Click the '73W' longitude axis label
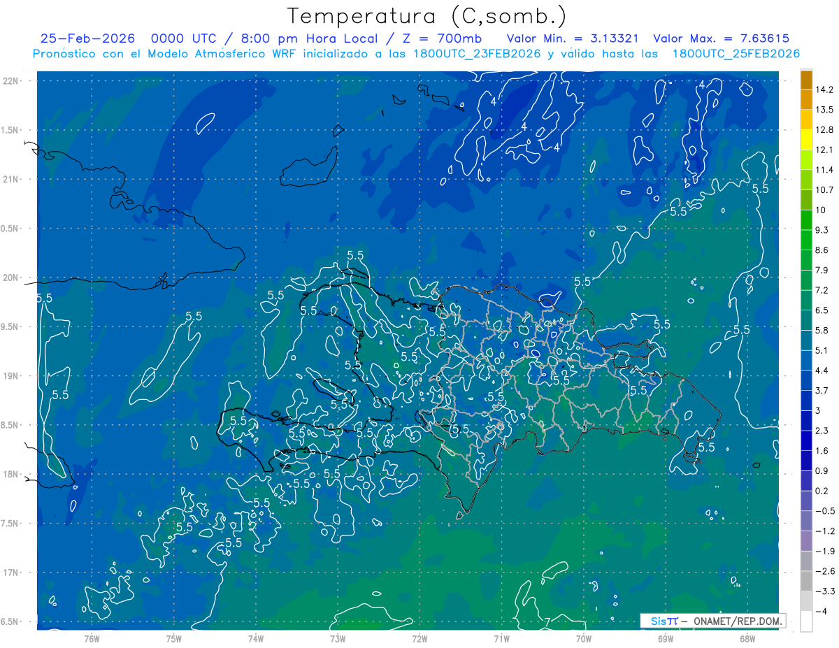Viewport: 839px width, 648px height. 338,639
